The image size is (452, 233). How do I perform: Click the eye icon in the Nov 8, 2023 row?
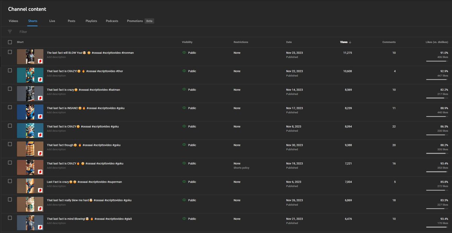184,126
